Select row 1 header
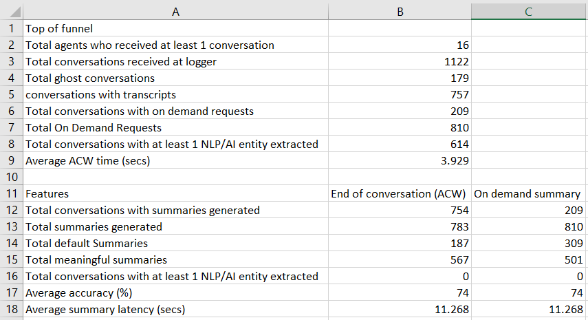Image resolution: width=588 pixels, height=320 pixels. [x=11, y=28]
